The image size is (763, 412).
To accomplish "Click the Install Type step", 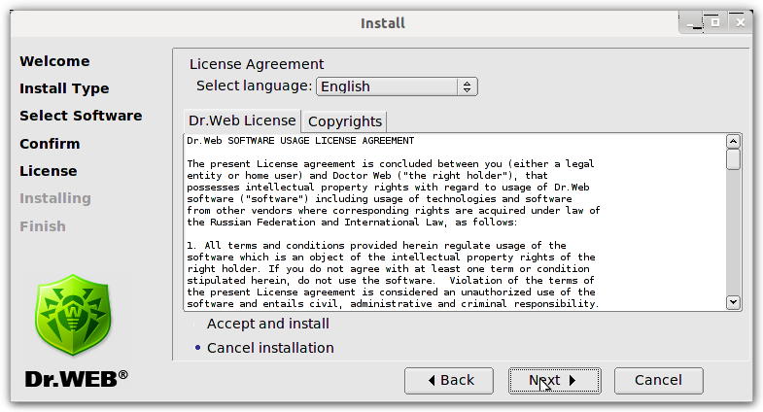I will (x=64, y=88).
